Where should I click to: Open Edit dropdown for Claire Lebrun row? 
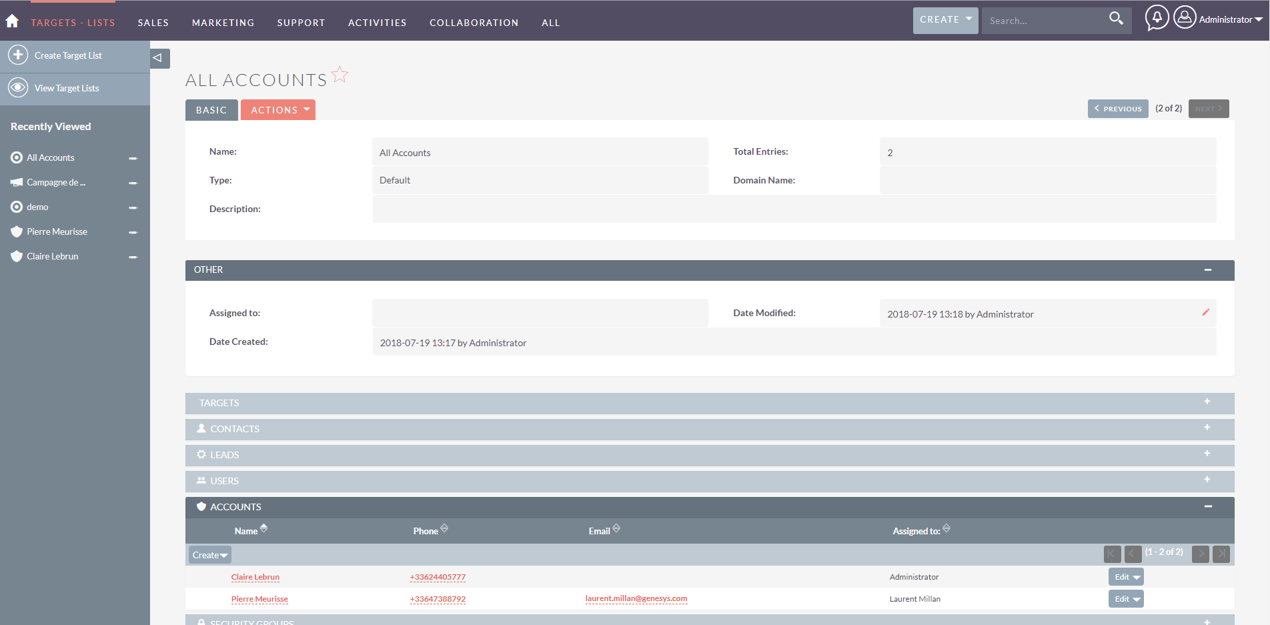[1135, 577]
